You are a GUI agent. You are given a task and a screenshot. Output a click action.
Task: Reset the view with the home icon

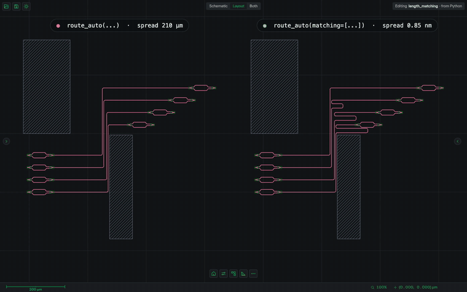click(214, 274)
